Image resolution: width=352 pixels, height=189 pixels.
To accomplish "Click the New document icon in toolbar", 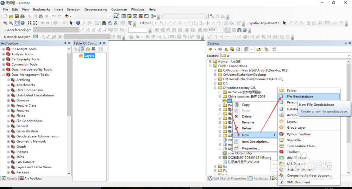I will 5,16.
